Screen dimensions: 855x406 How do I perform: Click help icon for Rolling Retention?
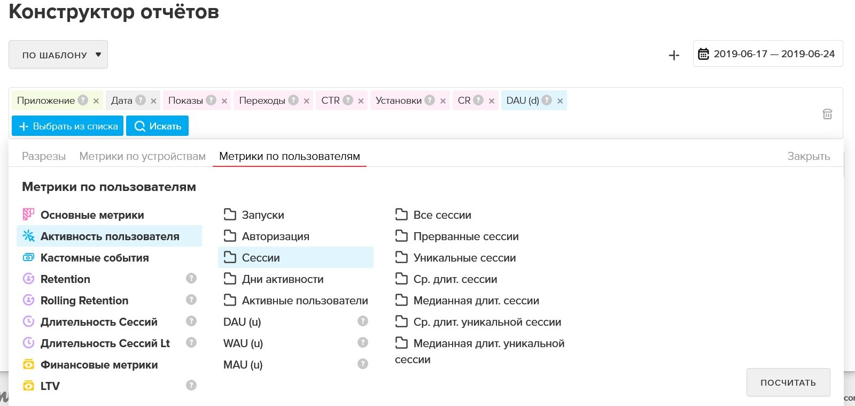click(191, 300)
